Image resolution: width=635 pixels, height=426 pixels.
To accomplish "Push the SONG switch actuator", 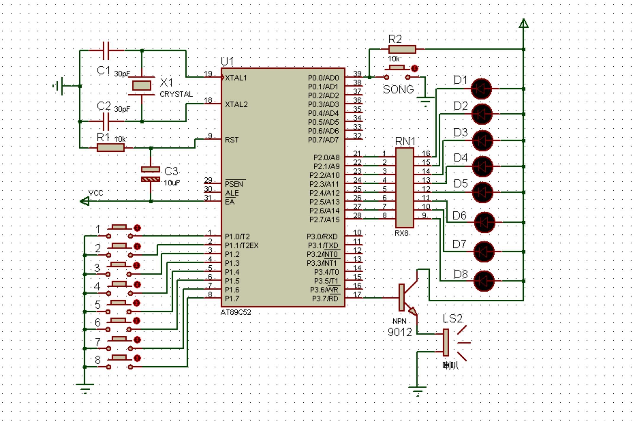I will (x=397, y=68).
